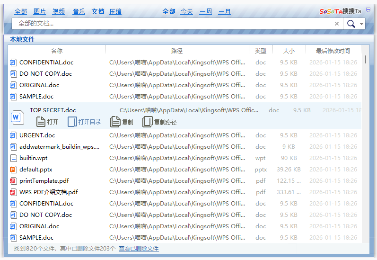Sort by the 最后修改时间 column header
The width and height of the screenshot is (377, 260).
click(x=333, y=51)
